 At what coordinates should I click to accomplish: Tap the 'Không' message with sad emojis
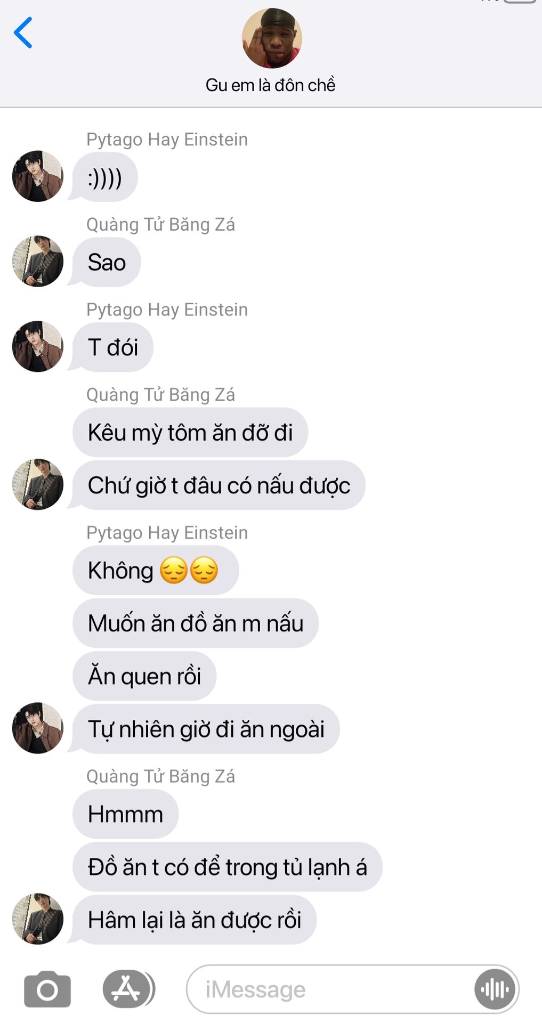click(x=156, y=570)
